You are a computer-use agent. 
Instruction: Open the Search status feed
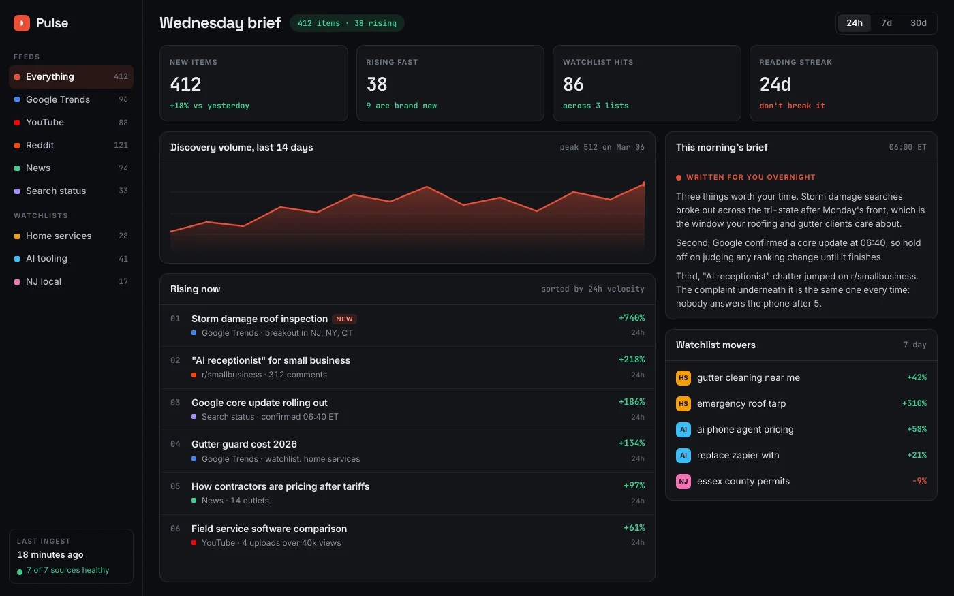point(71,191)
